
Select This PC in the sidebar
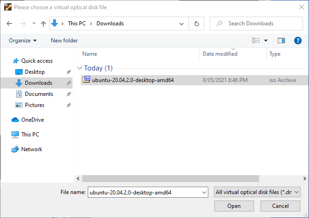(30, 135)
